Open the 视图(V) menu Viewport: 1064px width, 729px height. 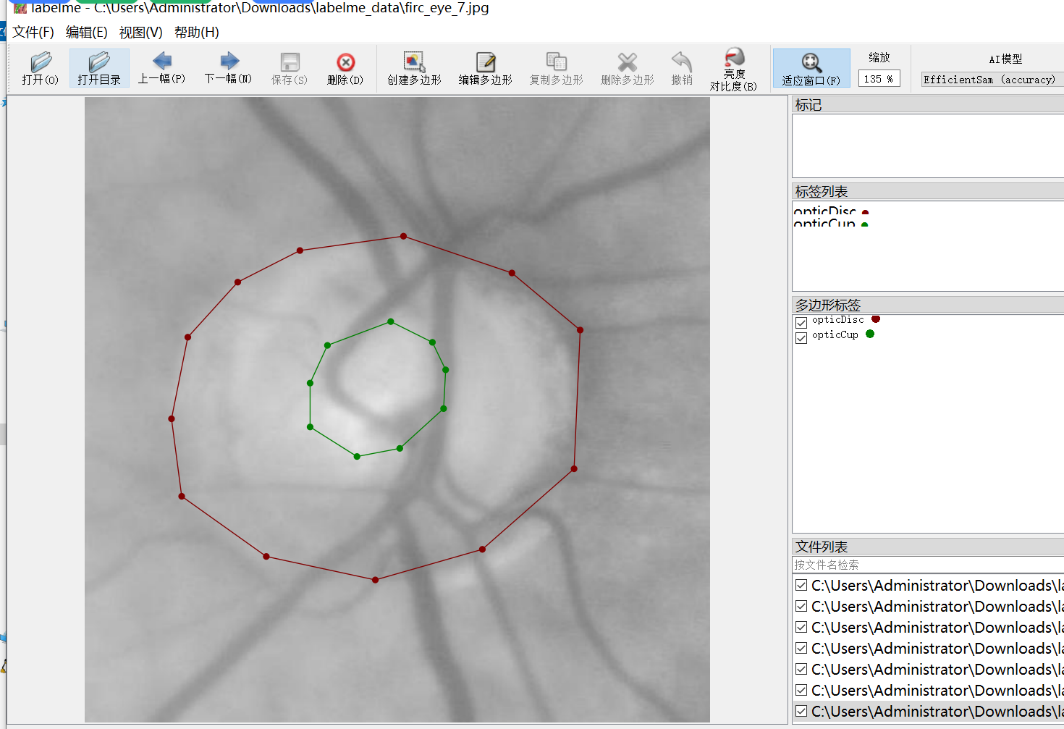[x=140, y=33]
